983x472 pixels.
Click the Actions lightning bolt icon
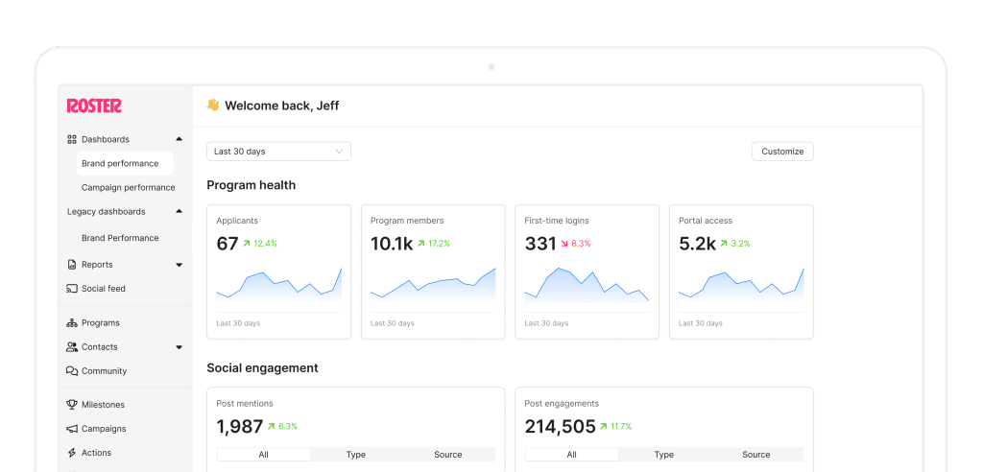click(72, 453)
